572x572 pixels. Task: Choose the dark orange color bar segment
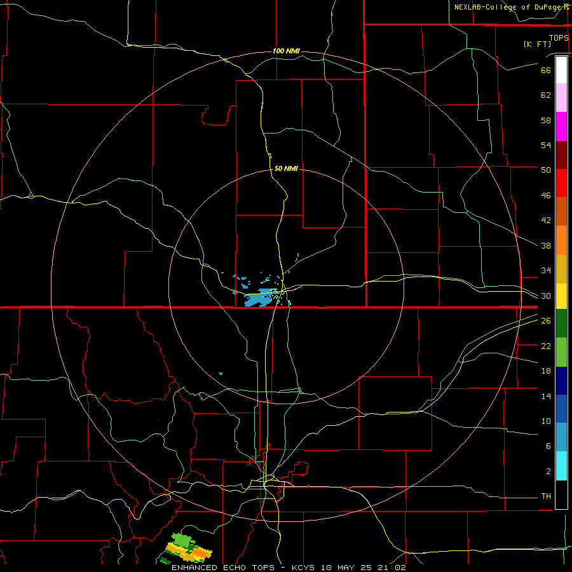point(561,212)
